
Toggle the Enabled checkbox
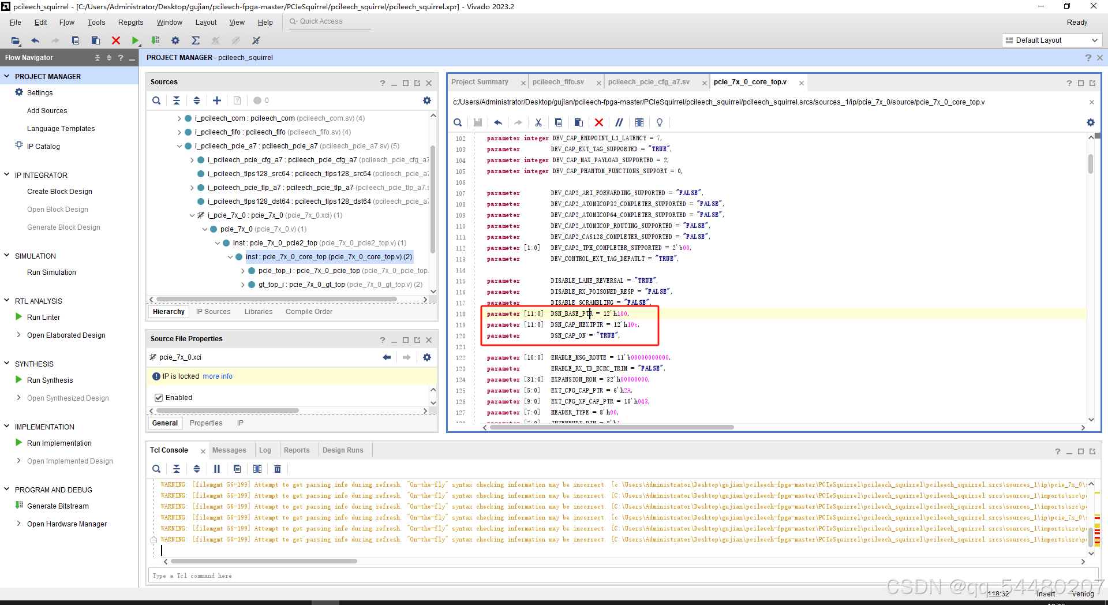pyautogui.click(x=159, y=398)
